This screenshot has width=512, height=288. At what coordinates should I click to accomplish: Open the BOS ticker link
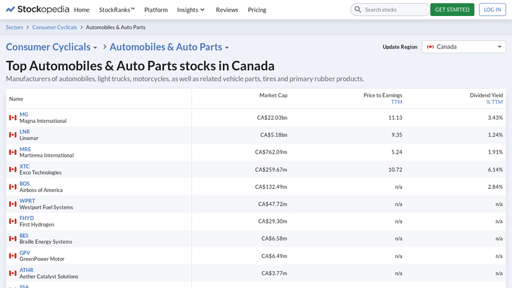[24, 184]
